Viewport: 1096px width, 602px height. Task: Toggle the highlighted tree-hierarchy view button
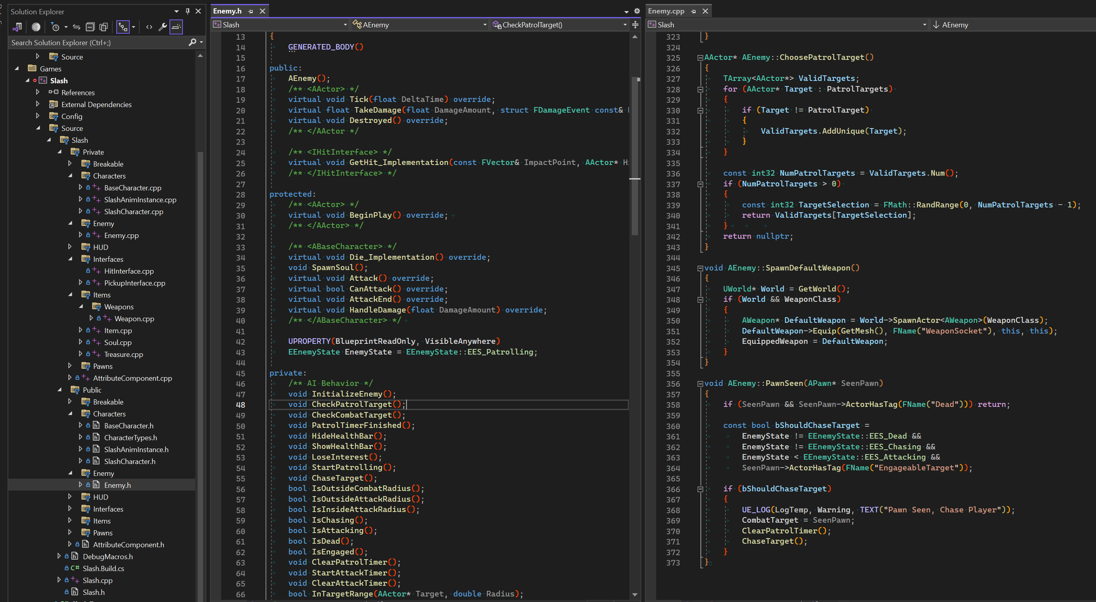123,27
